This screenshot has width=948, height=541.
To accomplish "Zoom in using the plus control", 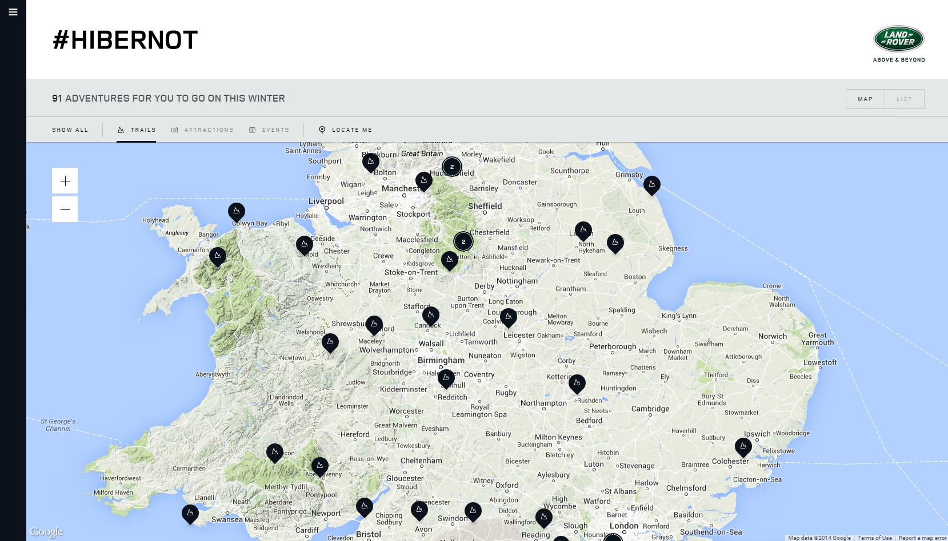I will point(65,180).
